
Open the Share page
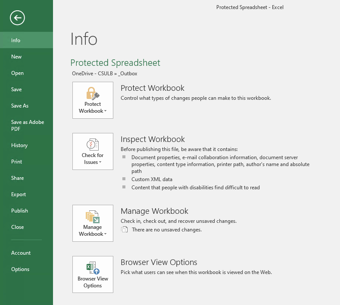coord(26,178)
